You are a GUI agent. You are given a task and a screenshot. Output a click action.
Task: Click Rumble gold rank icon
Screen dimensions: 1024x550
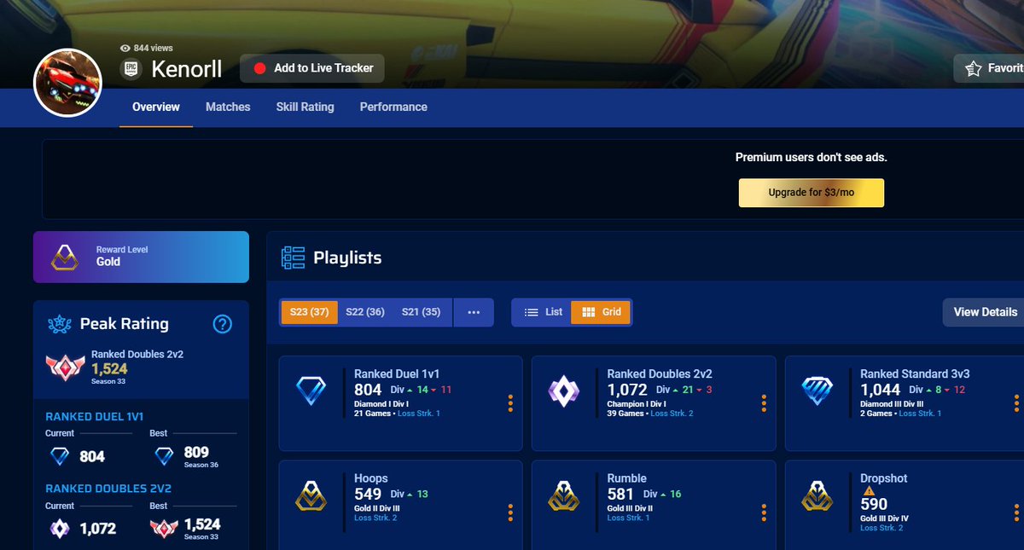coord(564,495)
